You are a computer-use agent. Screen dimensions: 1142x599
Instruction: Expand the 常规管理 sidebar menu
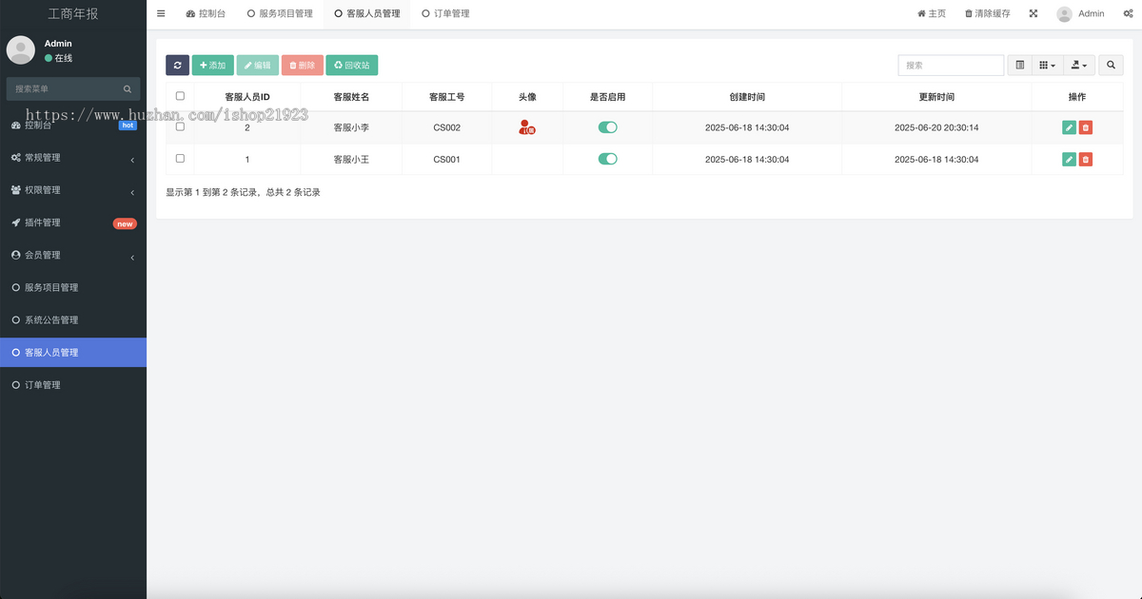(73, 157)
